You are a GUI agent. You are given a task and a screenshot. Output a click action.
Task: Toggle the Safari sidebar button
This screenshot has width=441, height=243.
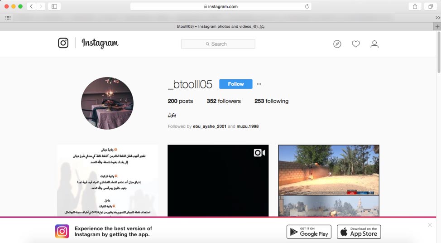[x=54, y=6]
